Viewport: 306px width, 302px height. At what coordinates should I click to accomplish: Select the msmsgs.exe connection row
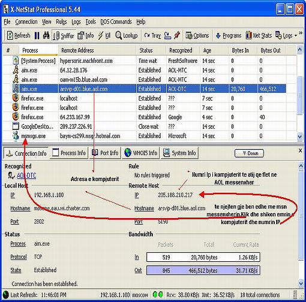coord(149,136)
